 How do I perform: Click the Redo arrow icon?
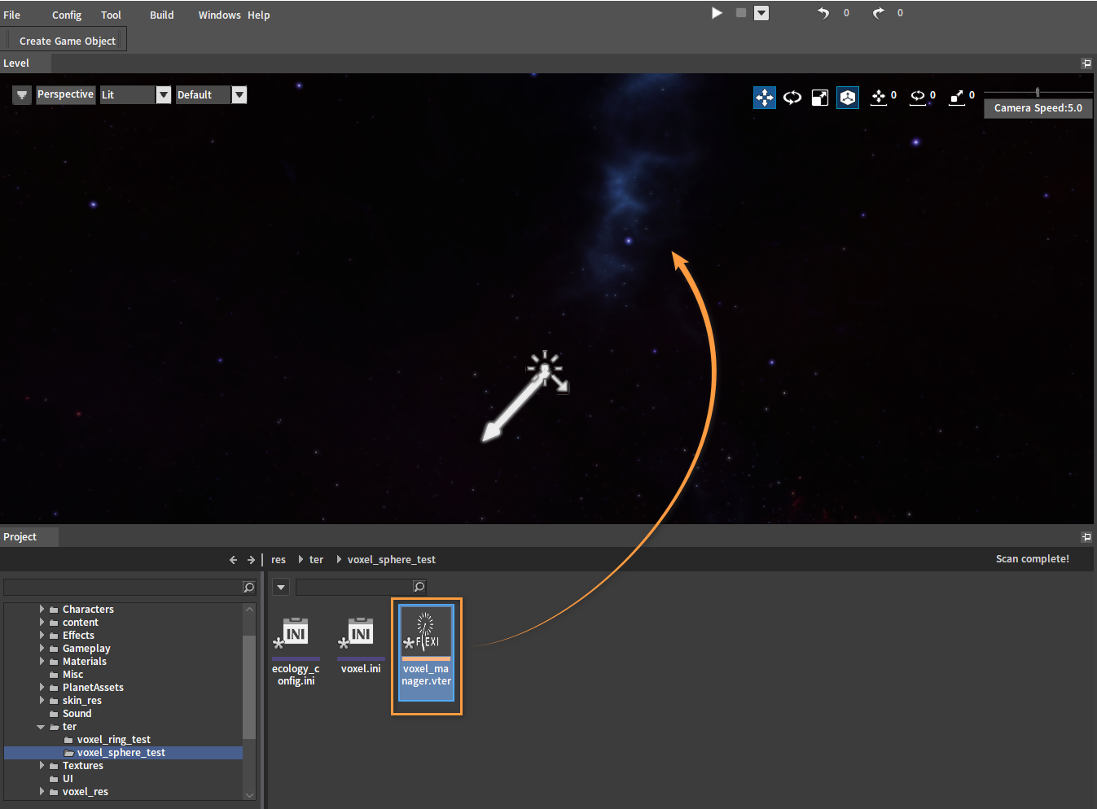878,13
